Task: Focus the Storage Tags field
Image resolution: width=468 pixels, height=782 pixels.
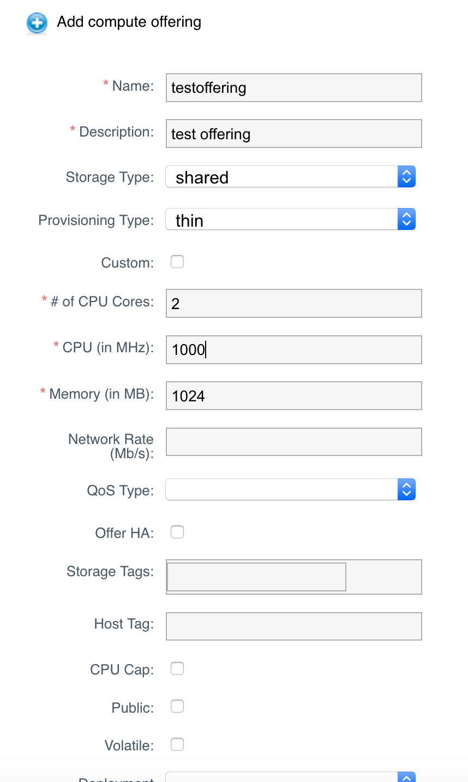Action: [x=256, y=577]
